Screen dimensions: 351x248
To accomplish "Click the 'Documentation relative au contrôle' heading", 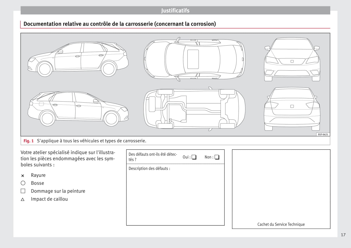I will pos(120,24).
